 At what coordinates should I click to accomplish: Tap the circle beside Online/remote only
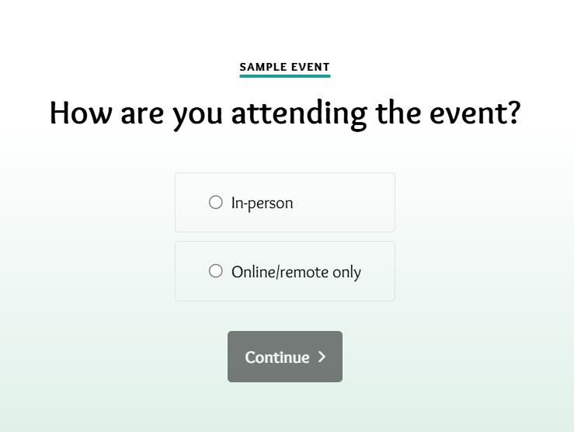click(216, 271)
